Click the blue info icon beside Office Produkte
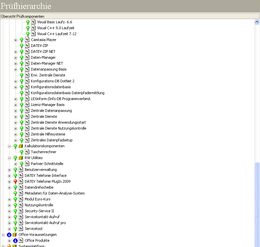The height and width of the screenshot is (247, 260). pos(15,240)
